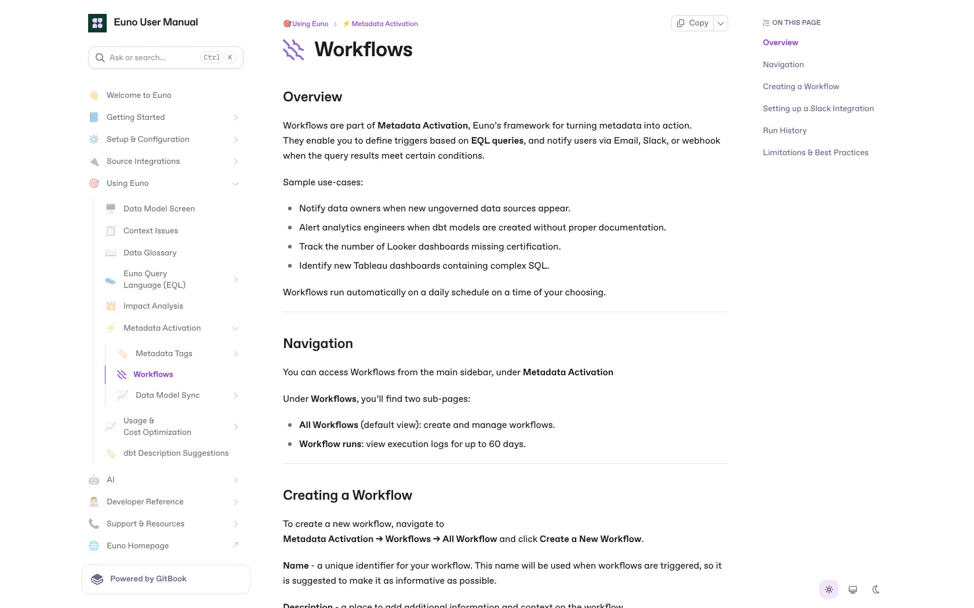Click the monitor icon beside Data Model Screen
Image resolution: width=974 pixels, height=608 pixels.
coord(111,209)
